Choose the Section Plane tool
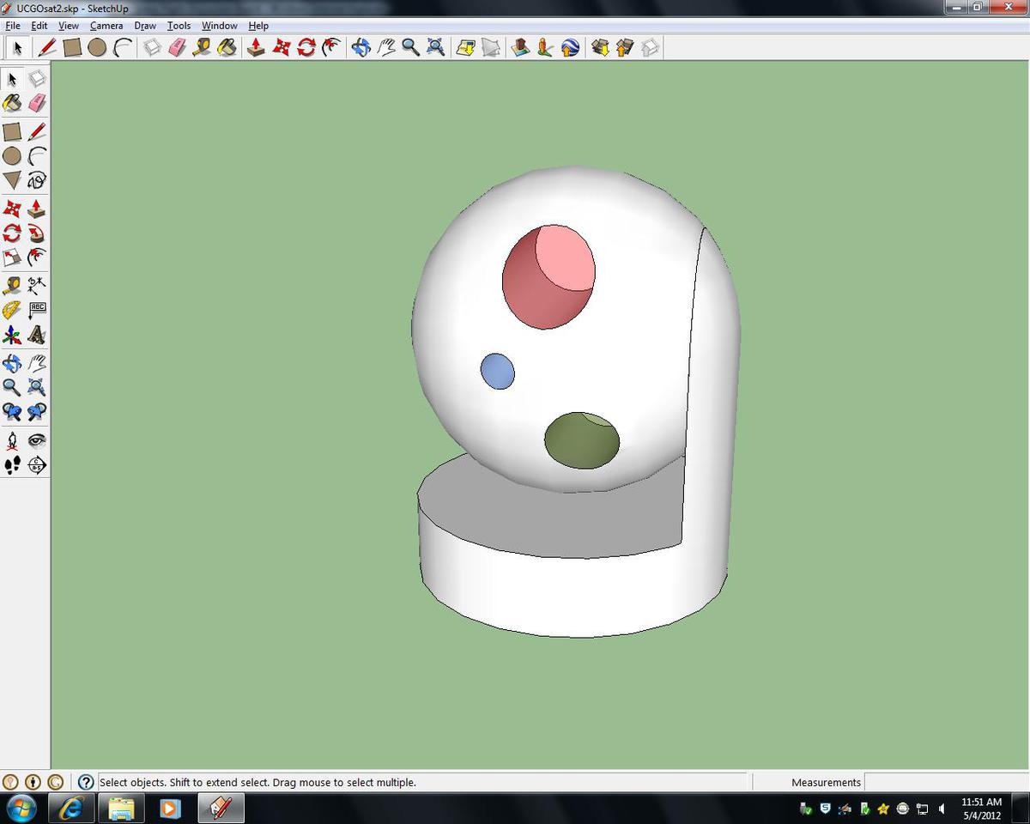The width and height of the screenshot is (1030, 824). click(37, 465)
